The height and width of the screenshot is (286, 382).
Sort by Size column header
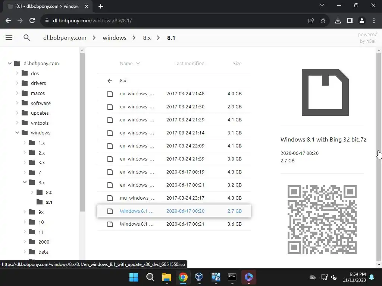tap(237, 63)
